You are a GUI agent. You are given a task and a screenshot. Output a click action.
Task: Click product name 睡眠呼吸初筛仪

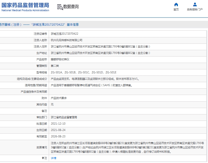pyautogui.click(x=60, y=59)
